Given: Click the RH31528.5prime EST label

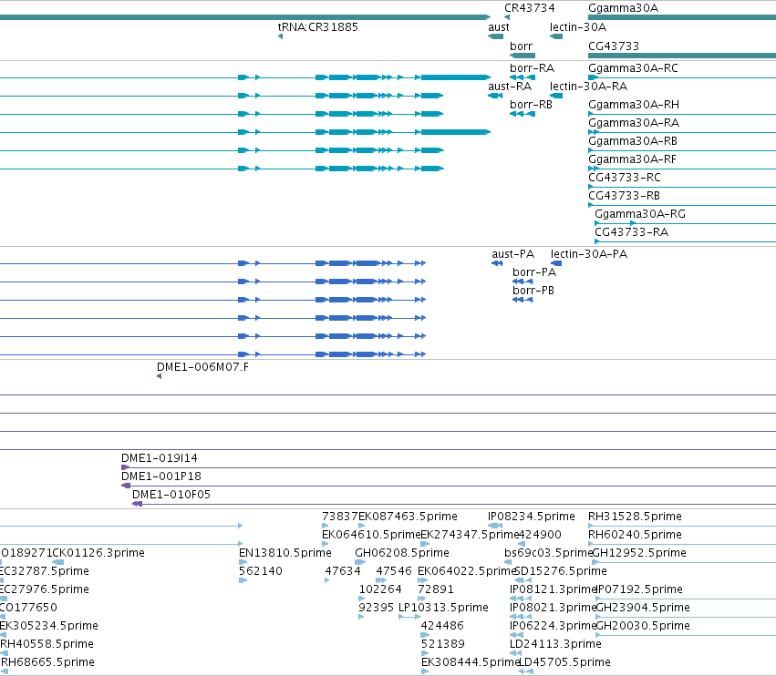Looking at the screenshot, I should [635, 517].
